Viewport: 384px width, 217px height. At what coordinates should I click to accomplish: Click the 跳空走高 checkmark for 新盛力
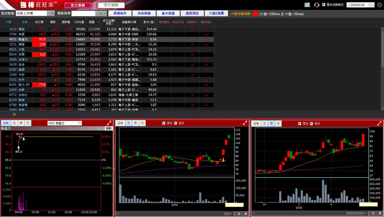178,39
